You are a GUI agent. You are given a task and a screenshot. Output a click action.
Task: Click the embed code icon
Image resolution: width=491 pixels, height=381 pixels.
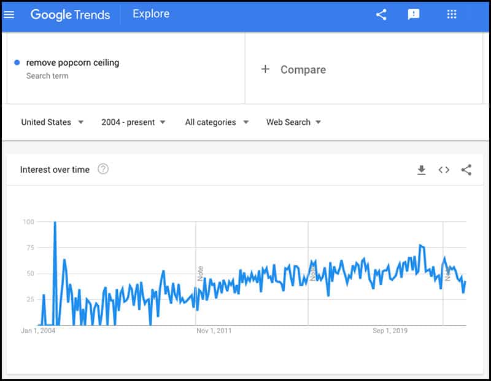444,170
